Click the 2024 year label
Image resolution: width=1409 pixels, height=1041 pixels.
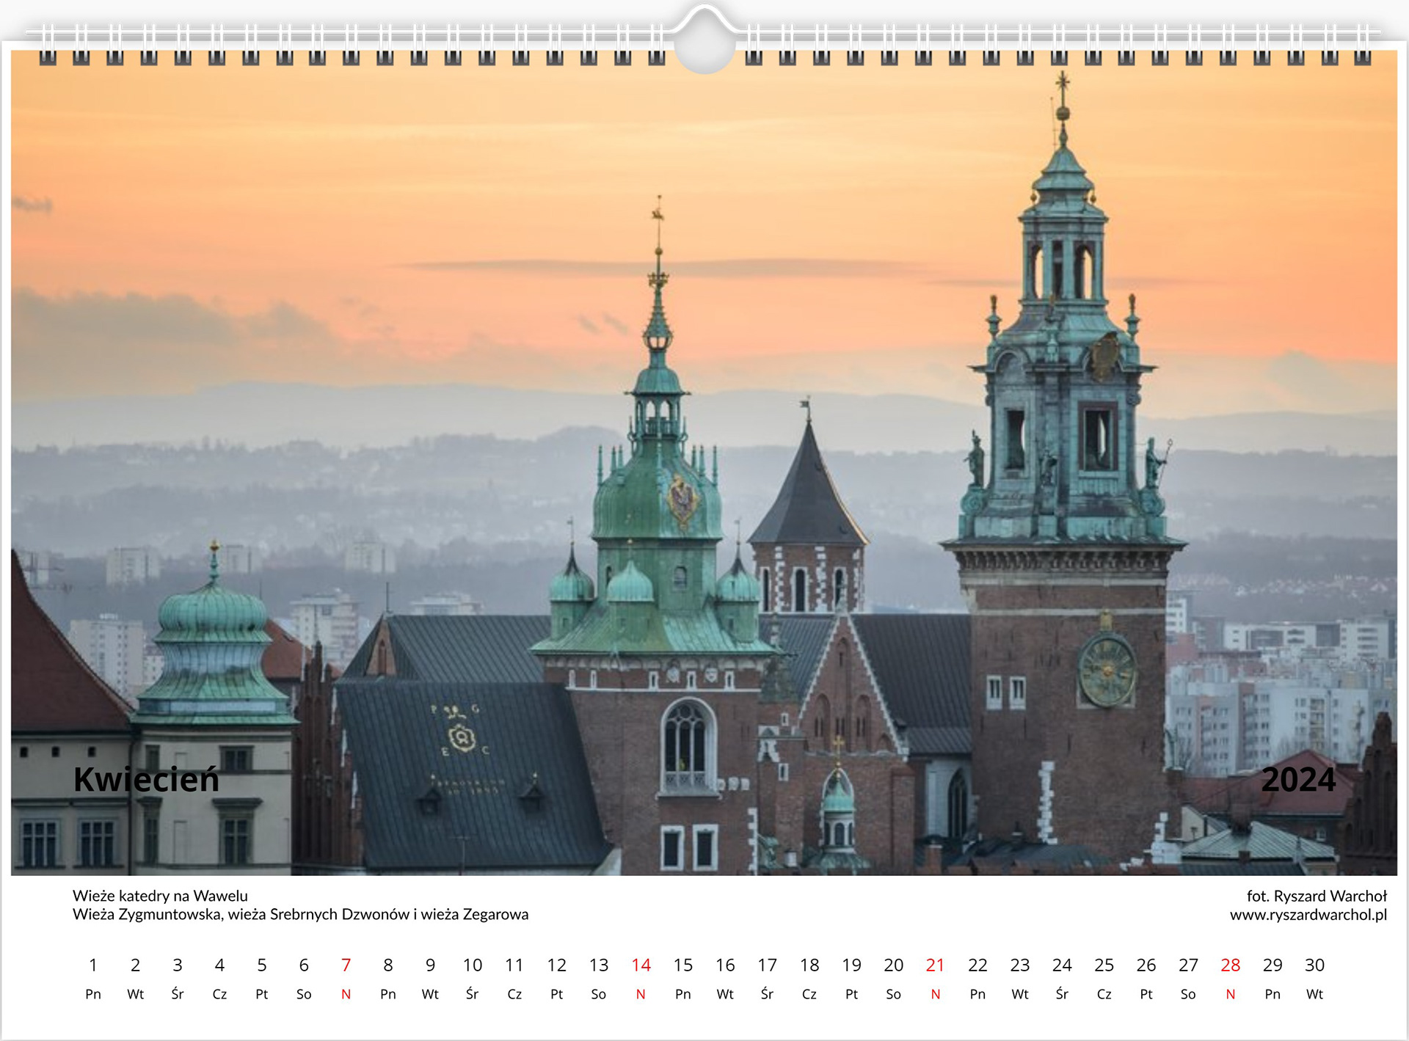pos(1297,779)
